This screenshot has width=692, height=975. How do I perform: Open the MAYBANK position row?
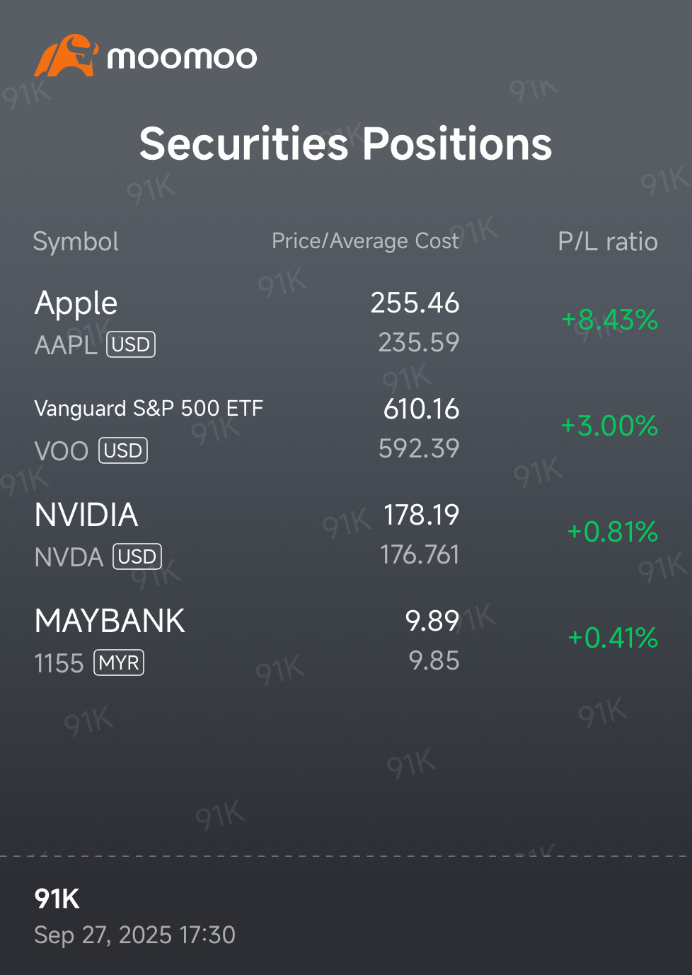(x=110, y=621)
